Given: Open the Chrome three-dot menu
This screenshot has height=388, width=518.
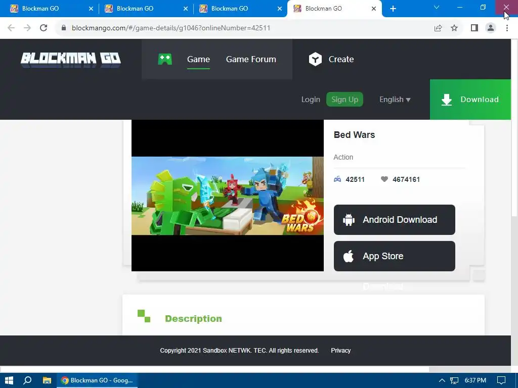Looking at the screenshot, I should [x=507, y=28].
